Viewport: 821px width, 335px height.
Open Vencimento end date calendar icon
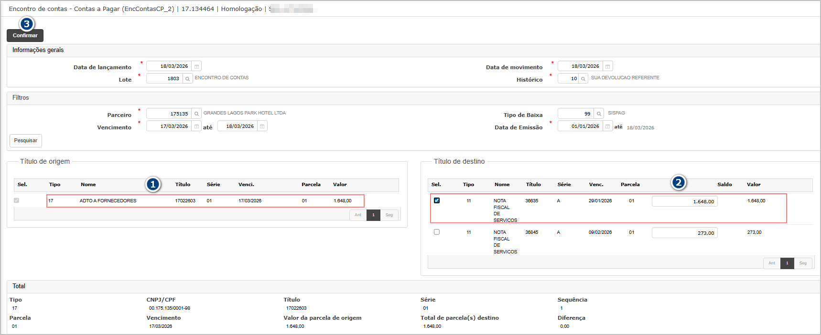coord(262,126)
